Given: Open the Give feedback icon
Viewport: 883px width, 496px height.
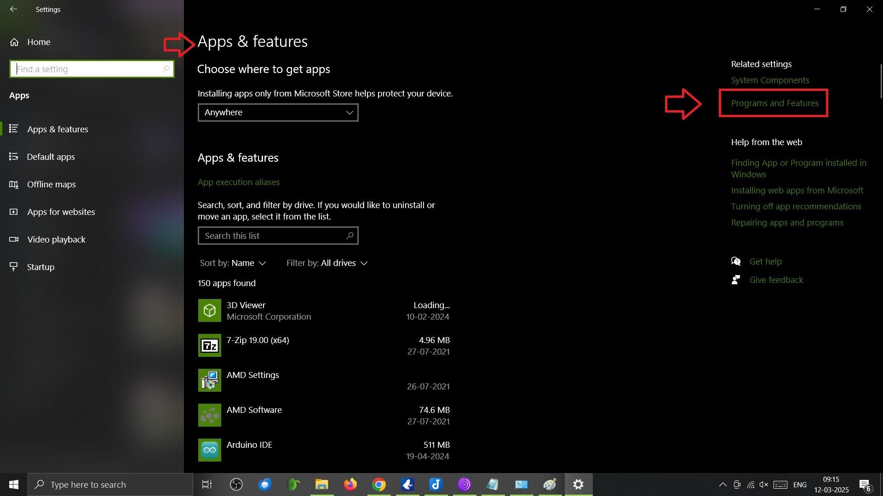Looking at the screenshot, I should tap(736, 279).
